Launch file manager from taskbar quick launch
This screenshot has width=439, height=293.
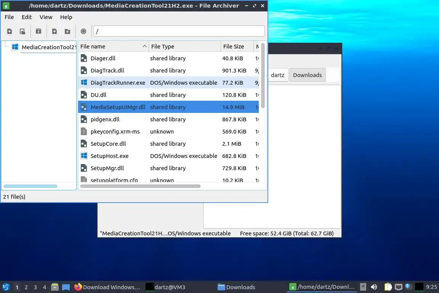[55, 287]
